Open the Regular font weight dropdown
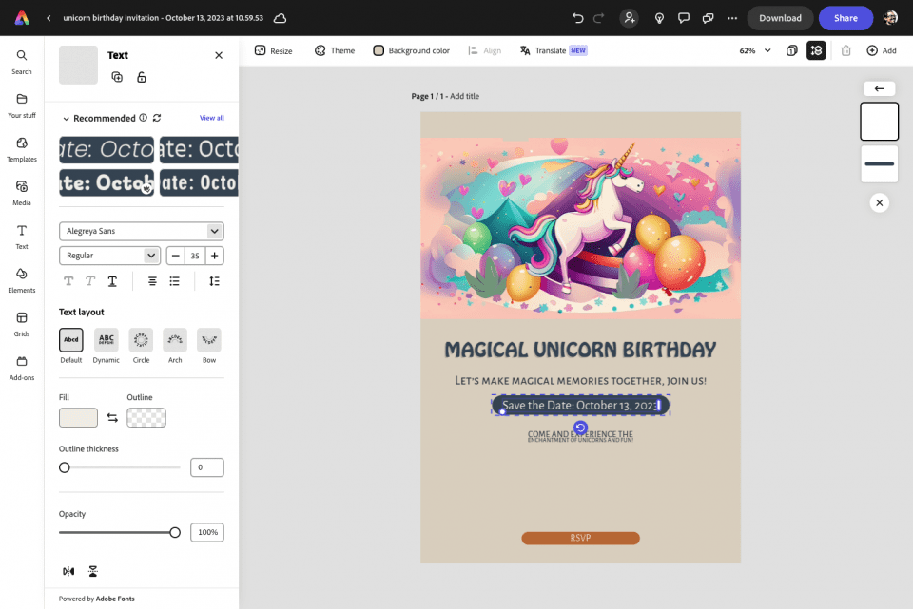 (108, 255)
